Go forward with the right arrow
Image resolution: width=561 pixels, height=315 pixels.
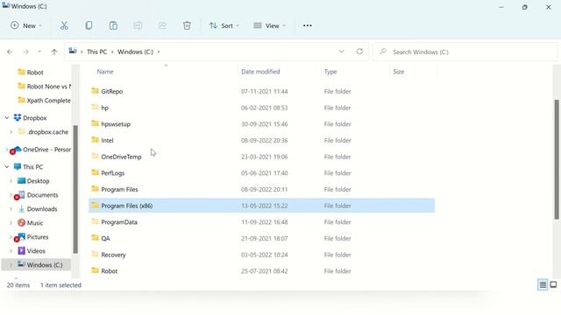point(25,52)
